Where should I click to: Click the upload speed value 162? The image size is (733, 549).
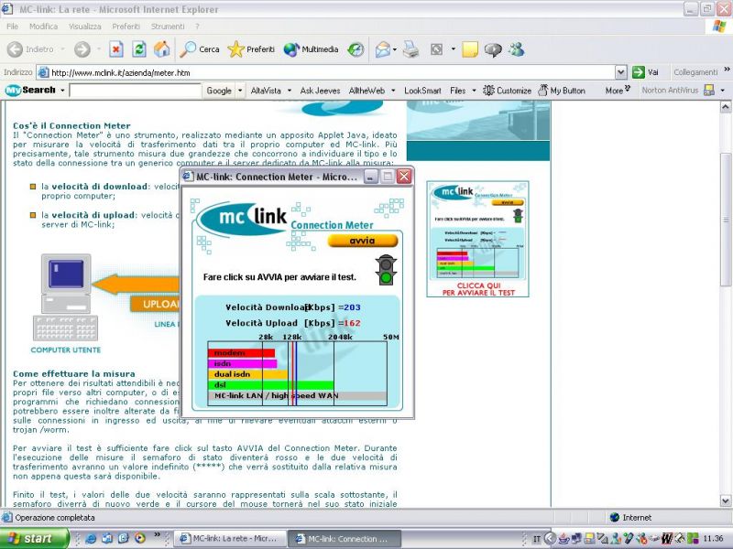coord(352,323)
